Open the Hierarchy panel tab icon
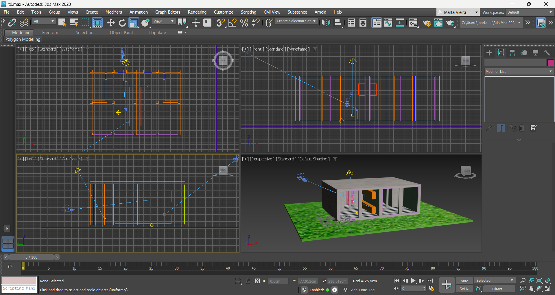The height and width of the screenshot is (295, 555). pos(512,53)
